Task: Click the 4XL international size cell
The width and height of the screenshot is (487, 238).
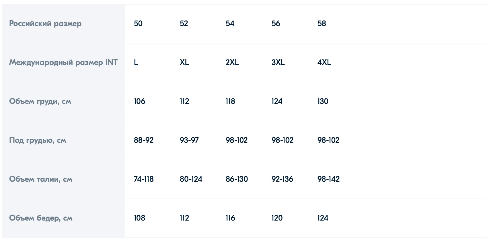Action: [324, 62]
